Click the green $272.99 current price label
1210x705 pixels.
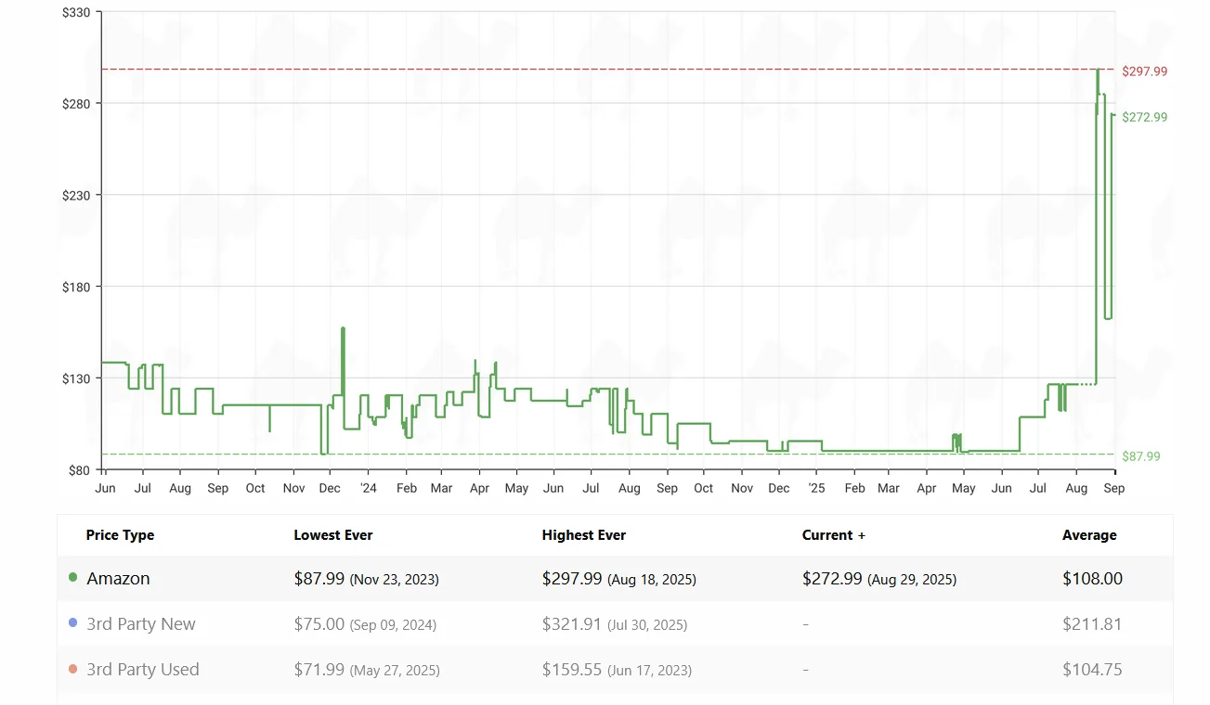pyautogui.click(x=1145, y=117)
